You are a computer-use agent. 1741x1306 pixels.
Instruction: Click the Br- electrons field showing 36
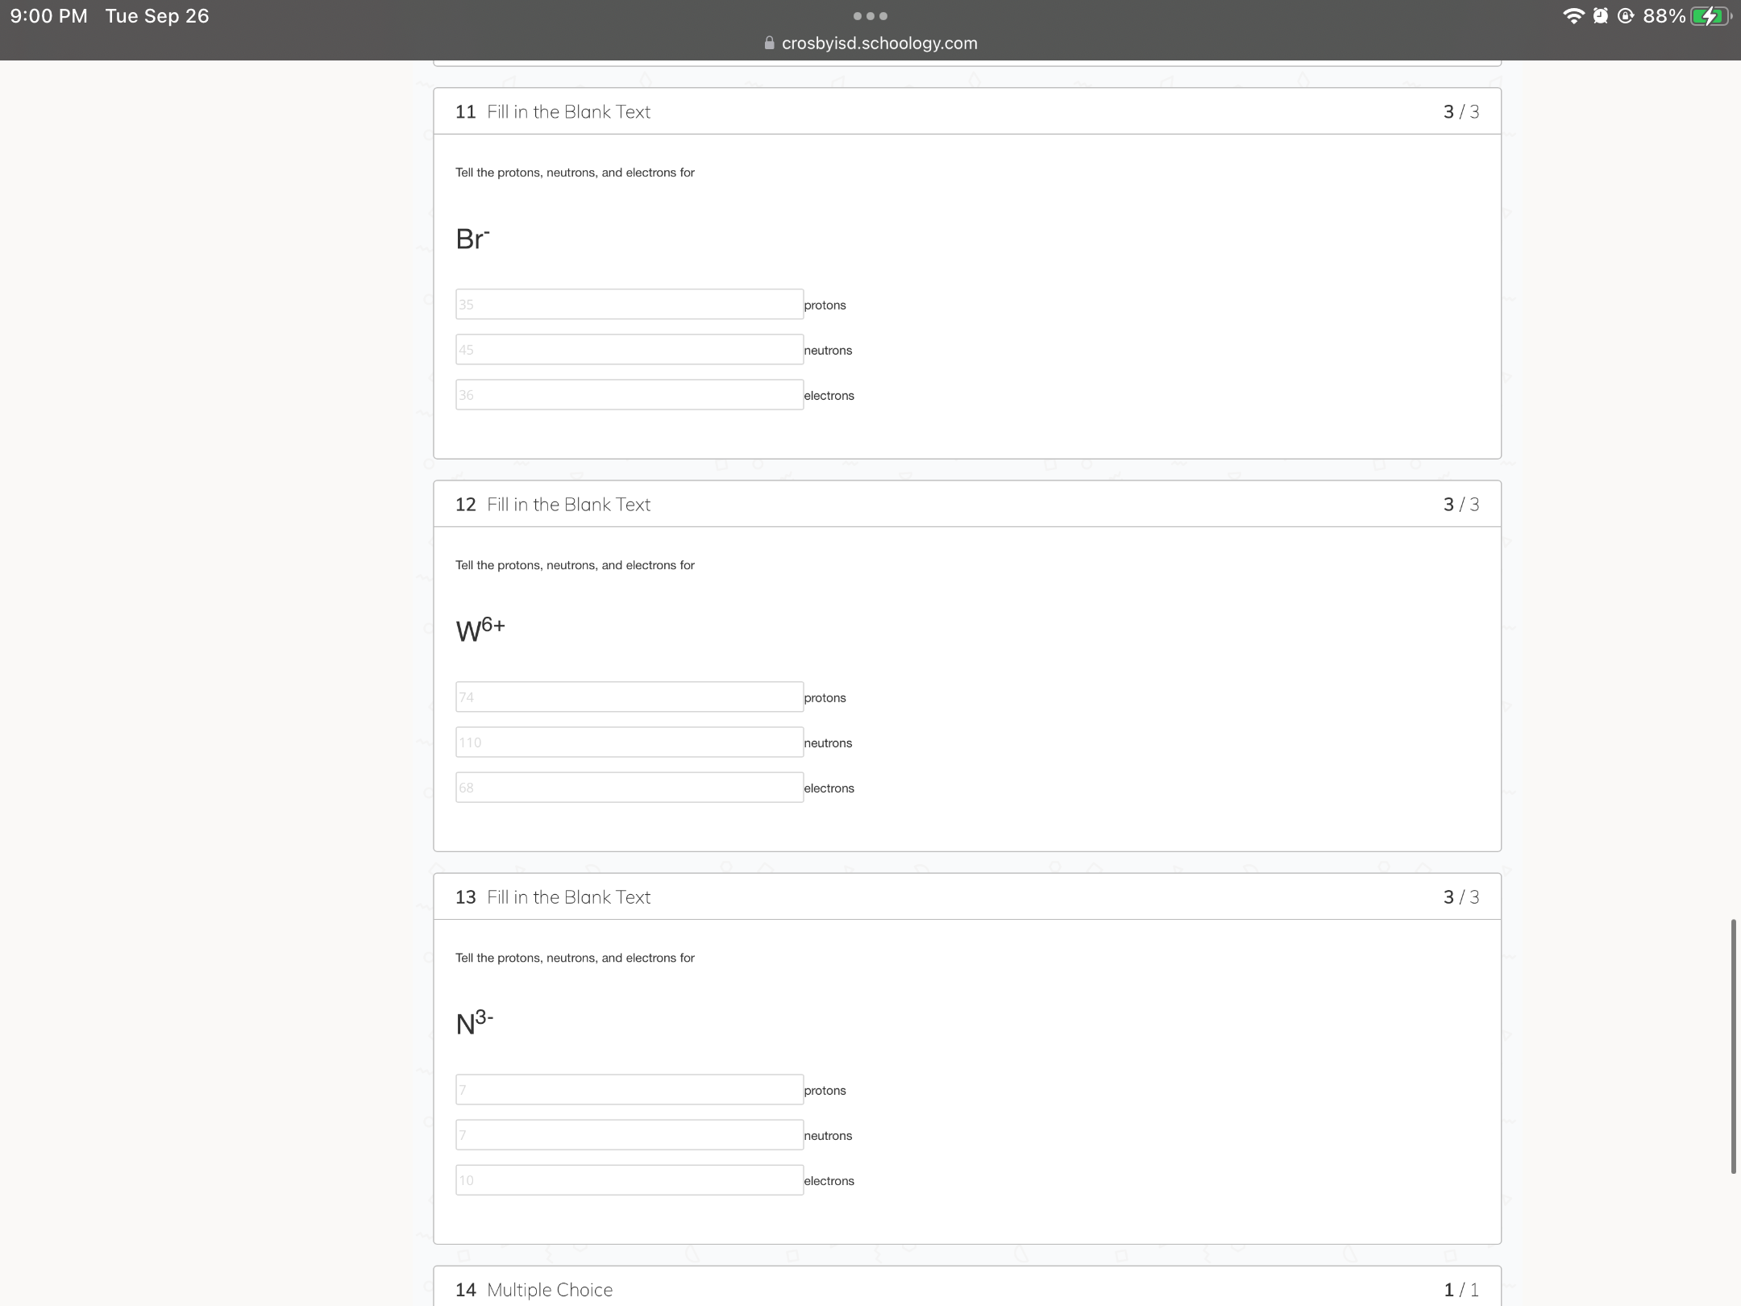tap(630, 394)
